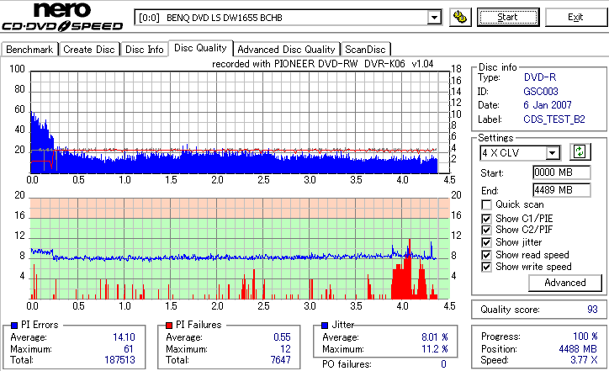609x371 pixels.
Task: Click the Start button
Action: click(x=508, y=17)
